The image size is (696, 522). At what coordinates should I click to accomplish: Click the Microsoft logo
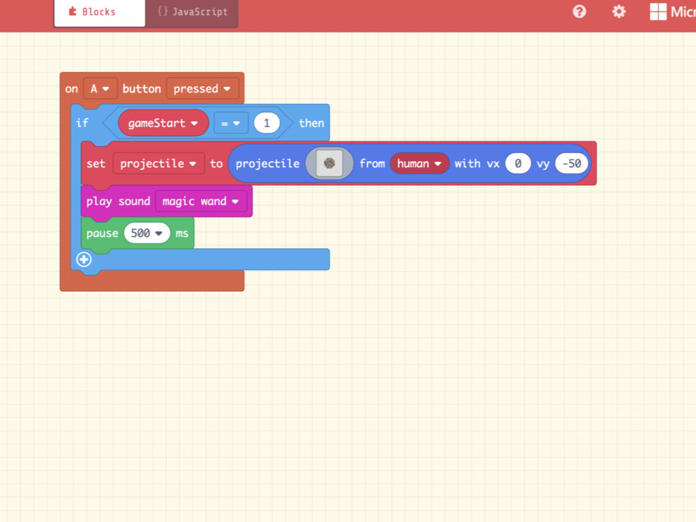(x=672, y=12)
